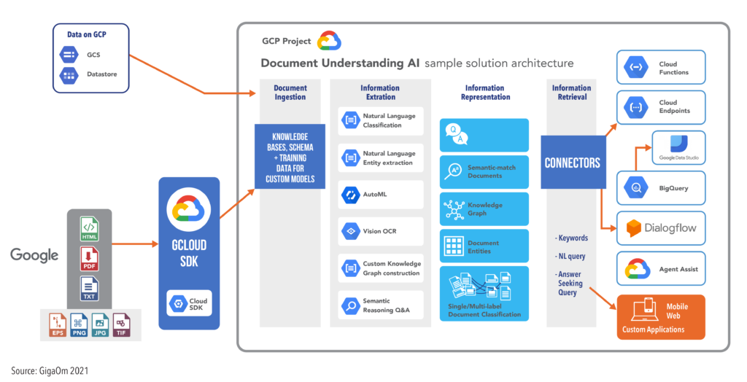Select the TXT file icon
This screenshot has width=747, height=382.
coord(89,289)
